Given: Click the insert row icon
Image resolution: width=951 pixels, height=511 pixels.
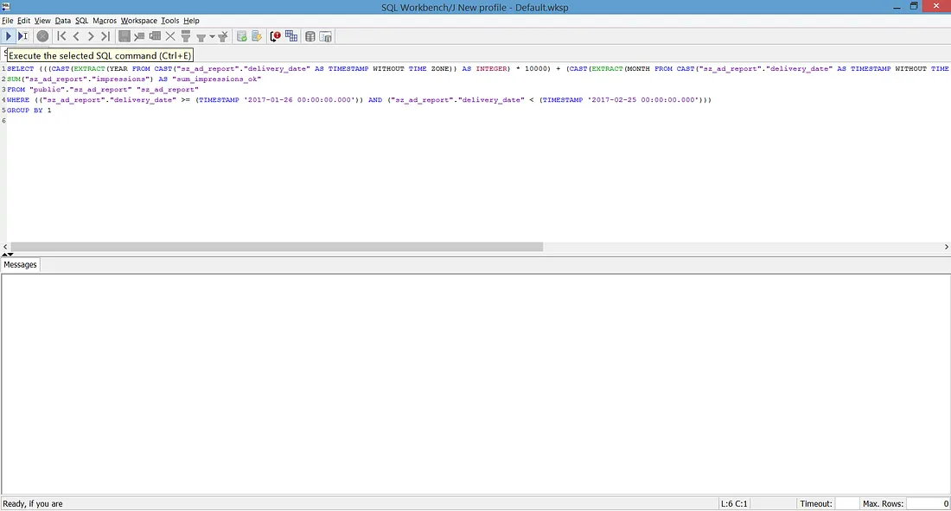Looking at the screenshot, I should (139, 36).
